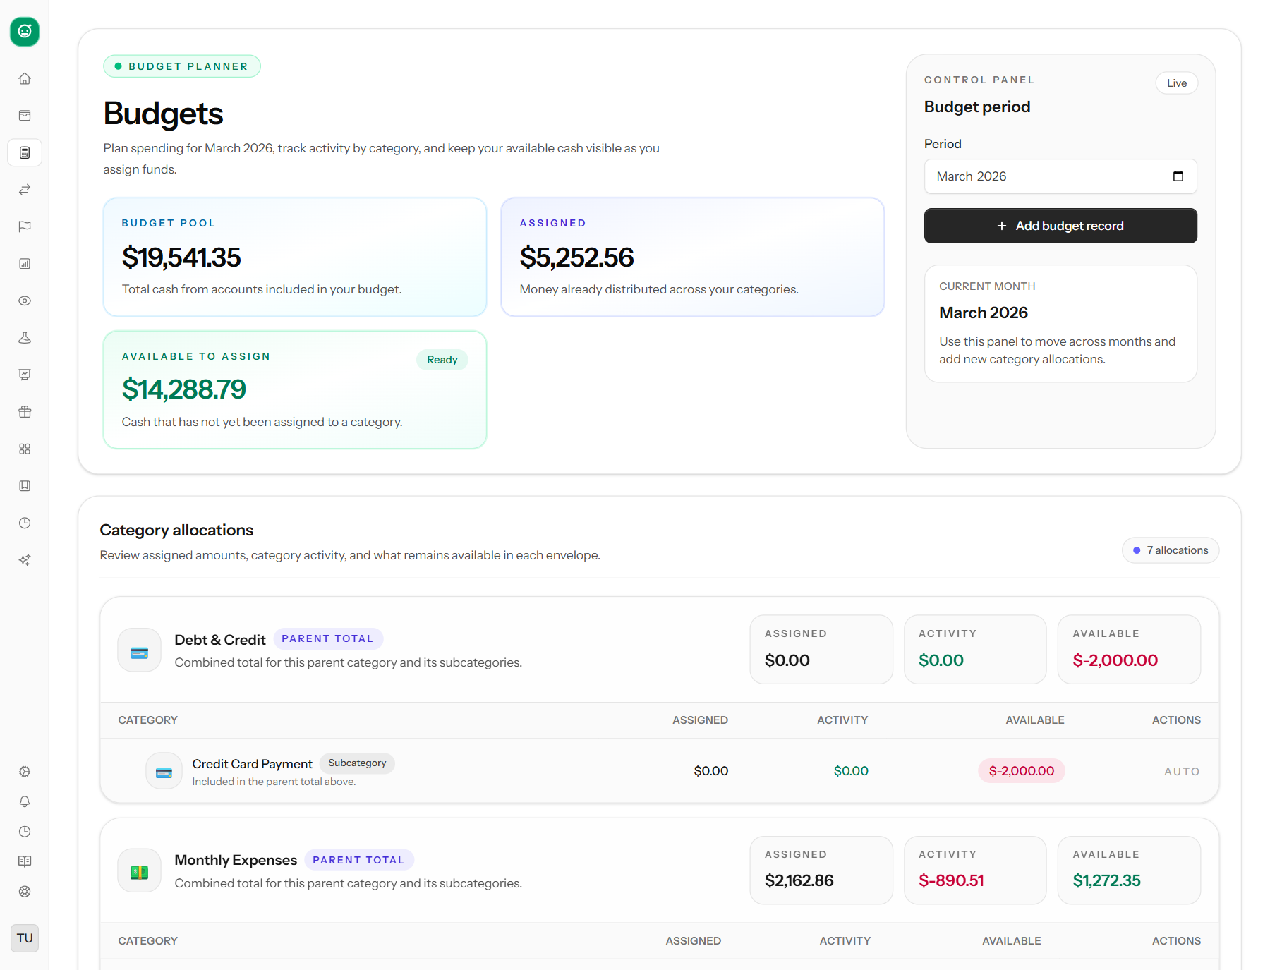1270x970 pixels.
Task: Open the bookmark sidebar icon
Action: pyautogui.click(x=25, y=486)
